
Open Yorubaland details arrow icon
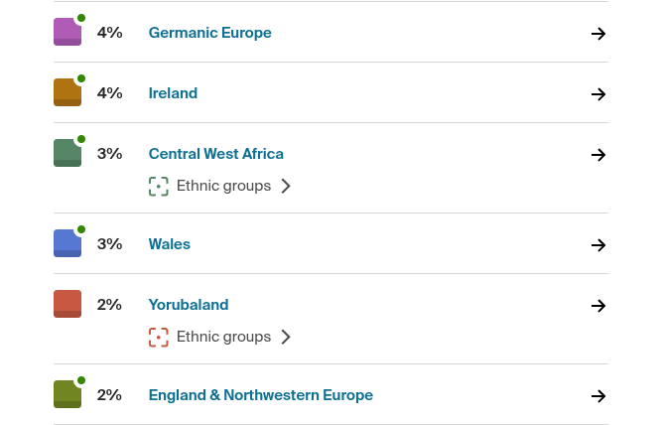pyautogui.click(x=598, y=306)
